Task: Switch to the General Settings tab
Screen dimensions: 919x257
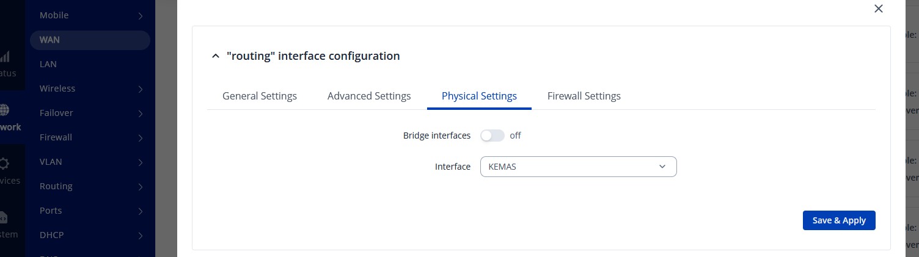Action: point(260,96)
